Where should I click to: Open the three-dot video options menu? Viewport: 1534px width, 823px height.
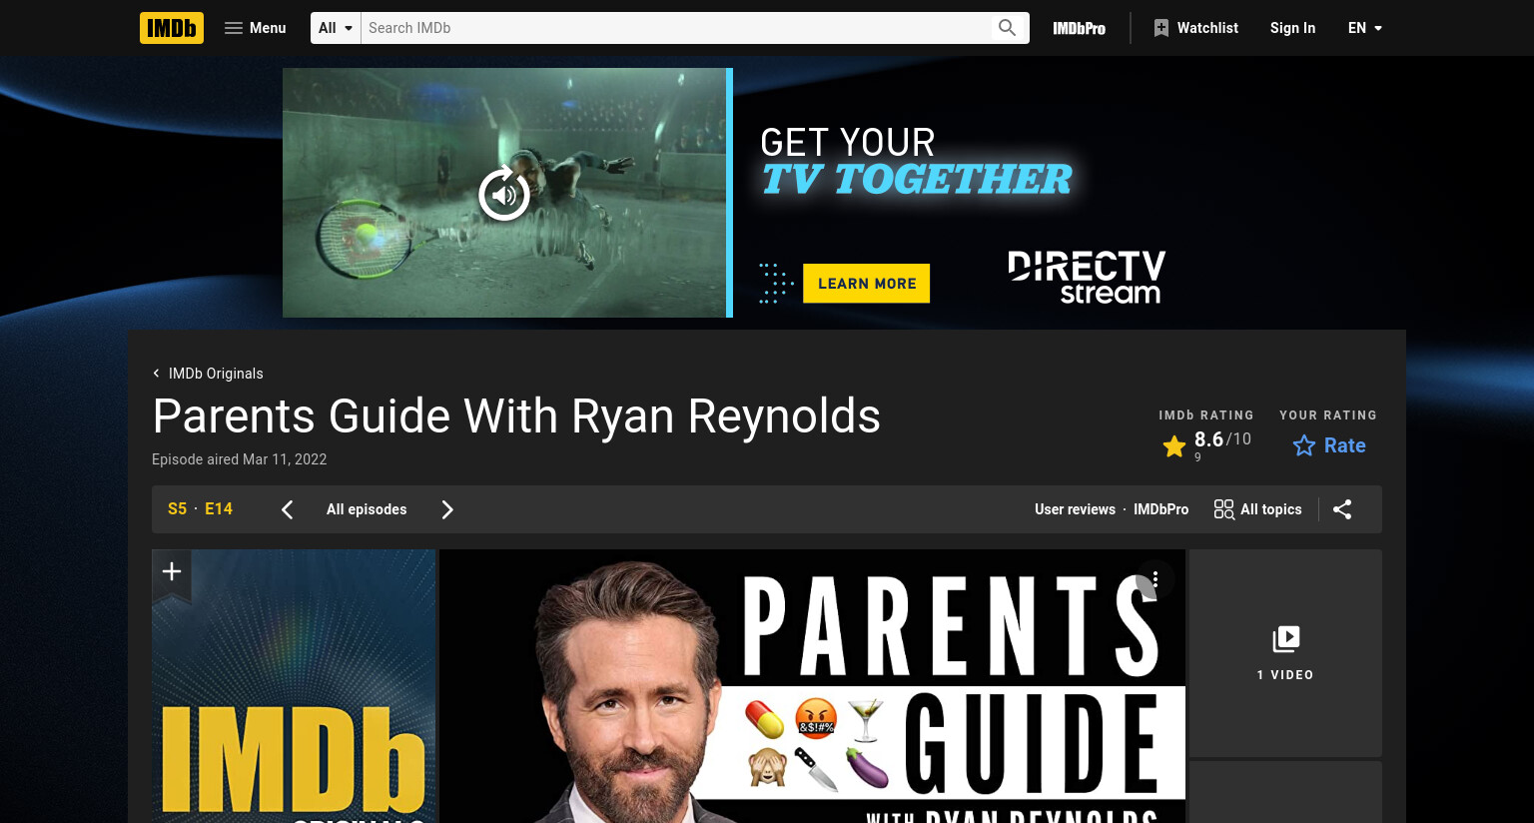point(1154,579)
